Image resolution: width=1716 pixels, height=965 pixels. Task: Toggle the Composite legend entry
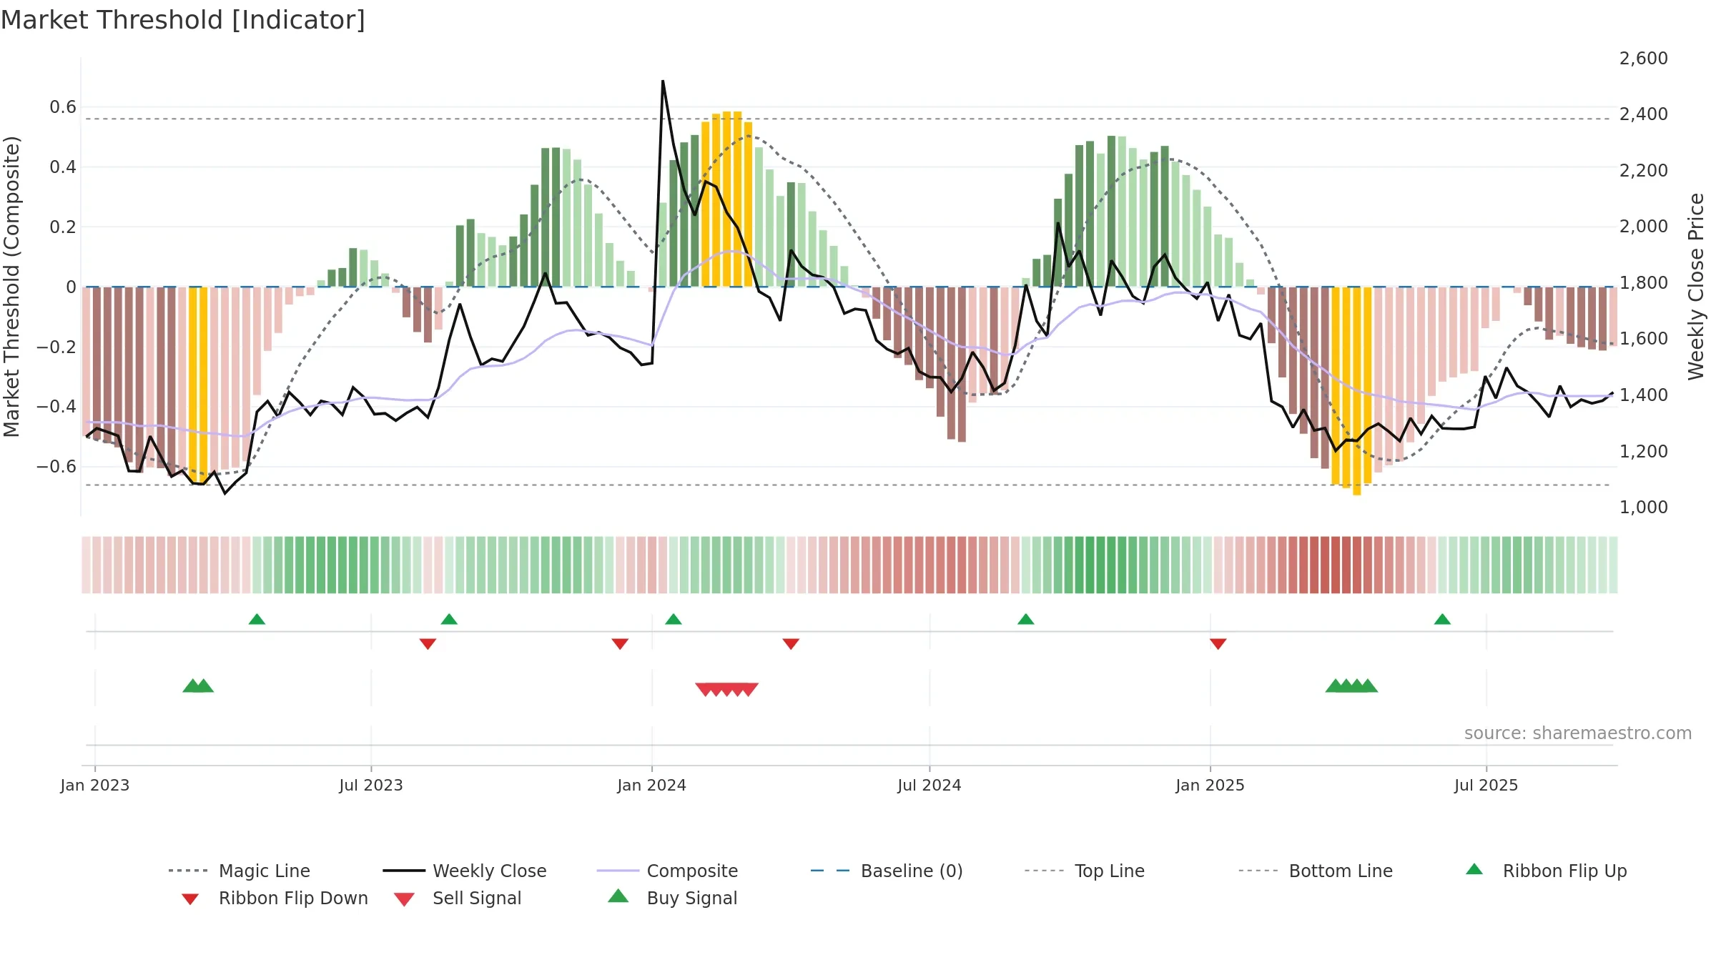point(667,871)
